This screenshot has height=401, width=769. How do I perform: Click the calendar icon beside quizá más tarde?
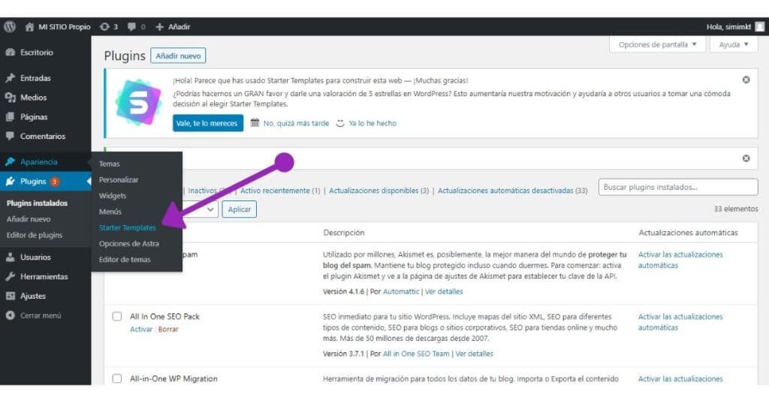click(255, 122)
